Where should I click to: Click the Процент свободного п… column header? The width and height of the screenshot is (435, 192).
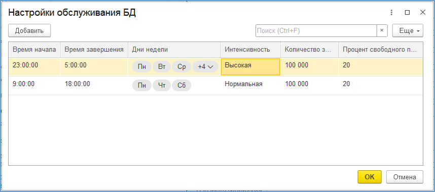click(x=381, y=50)
